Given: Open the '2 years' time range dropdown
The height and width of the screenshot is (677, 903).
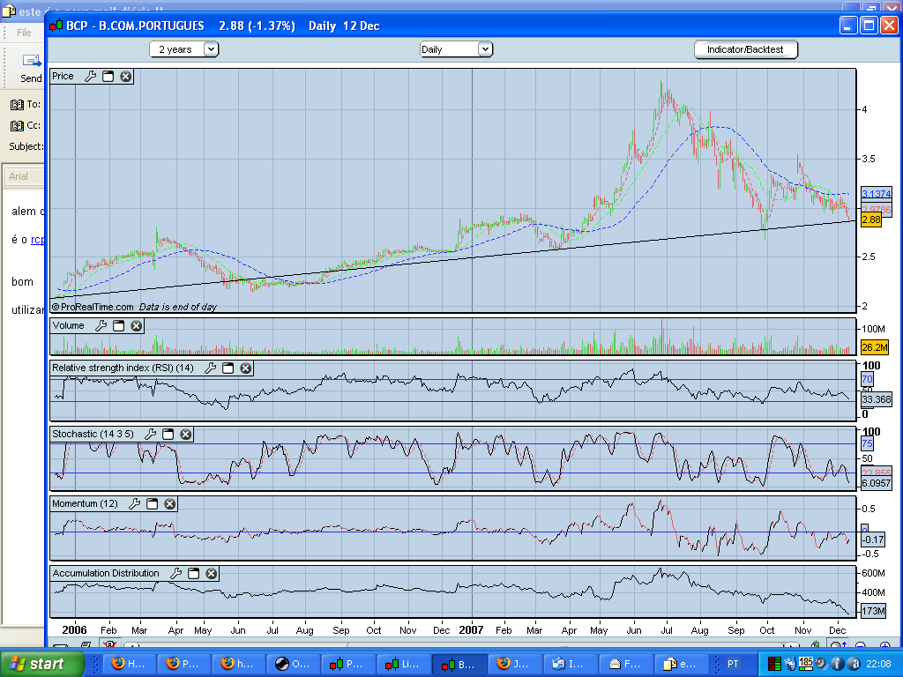Looking at the screenshot, I should (183, 49).
